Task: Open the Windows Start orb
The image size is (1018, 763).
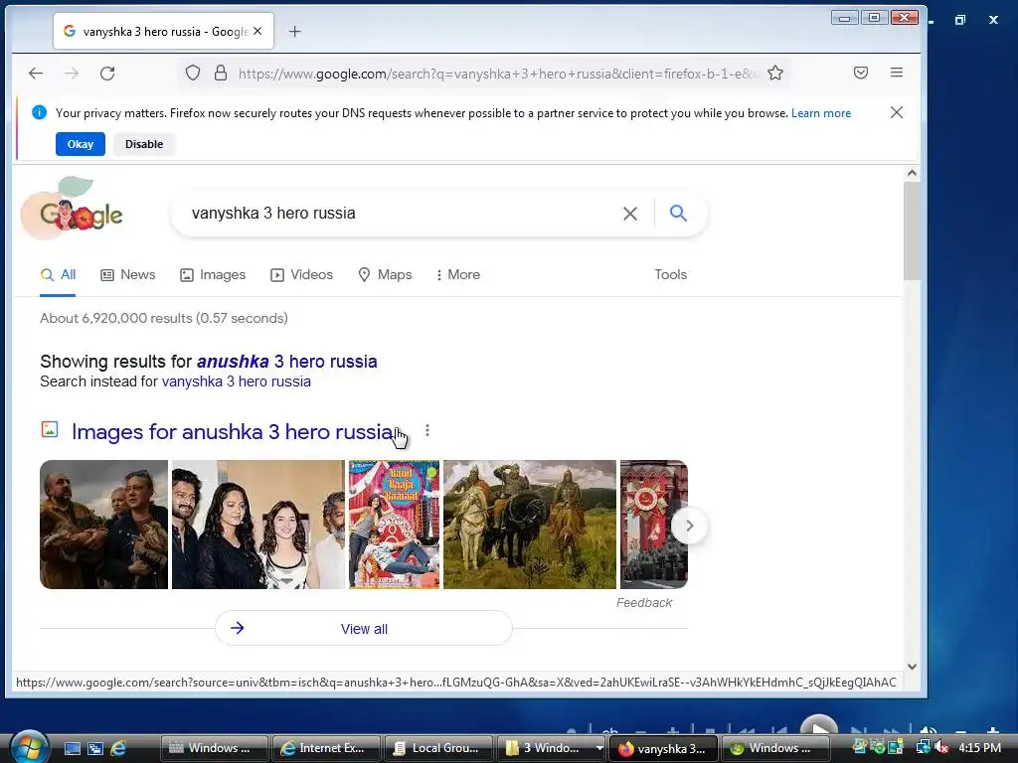Action: pos(28,747)
